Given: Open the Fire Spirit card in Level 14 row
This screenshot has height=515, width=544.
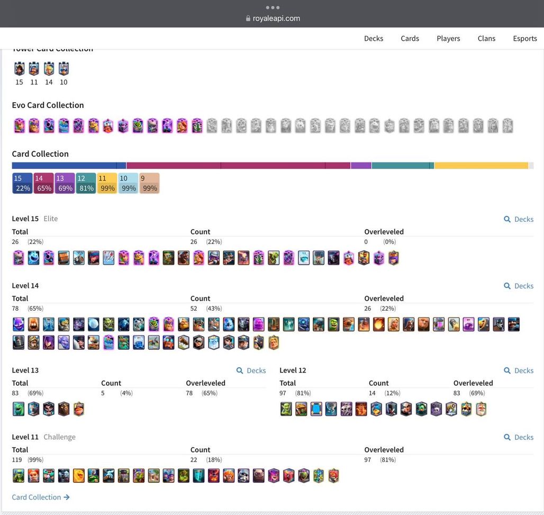Looking at the screenshot, I should [34, 324].
